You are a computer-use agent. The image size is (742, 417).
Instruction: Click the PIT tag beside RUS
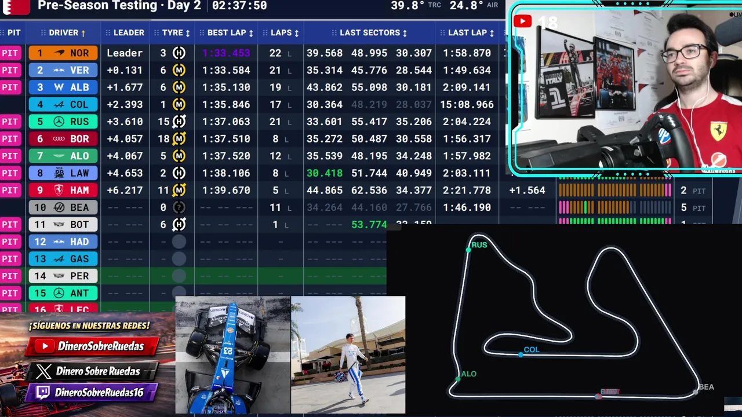10,122
